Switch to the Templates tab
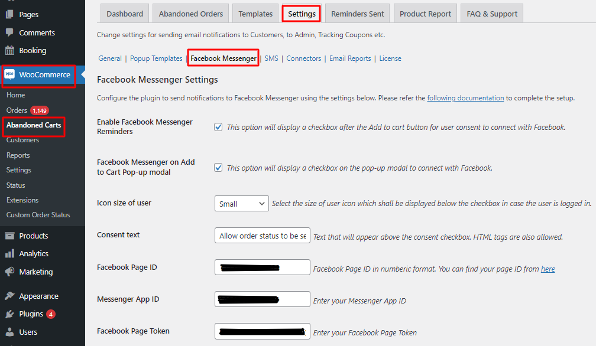 255,14
